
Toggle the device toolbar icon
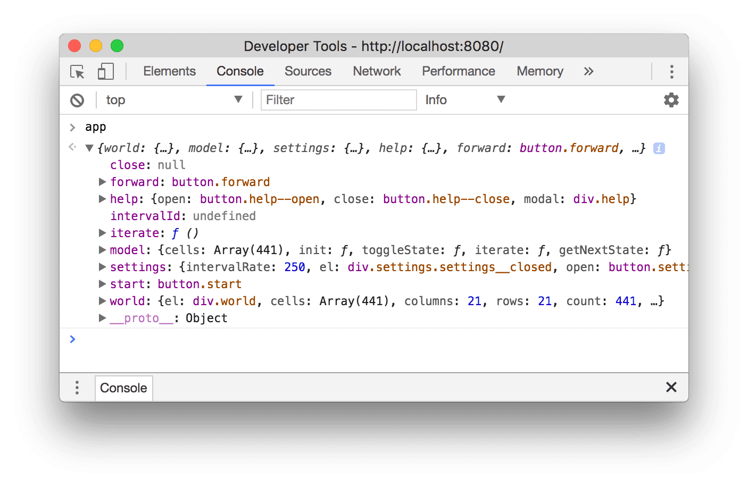pyautogui.click(x=105, y=71)
